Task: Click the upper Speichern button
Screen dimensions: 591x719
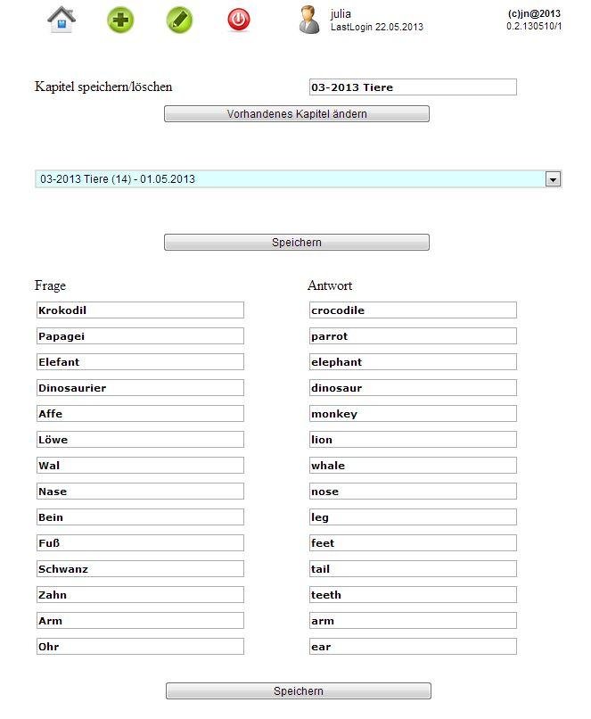Action: [x=296, y=243]
